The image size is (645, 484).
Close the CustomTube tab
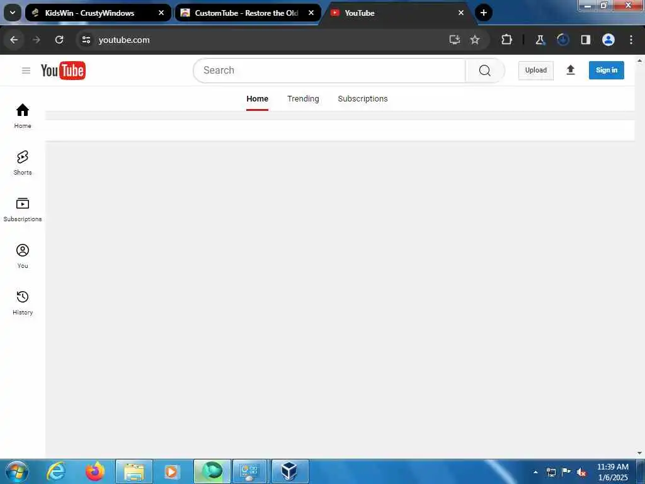pyautogui.click(x=311, y=13)
